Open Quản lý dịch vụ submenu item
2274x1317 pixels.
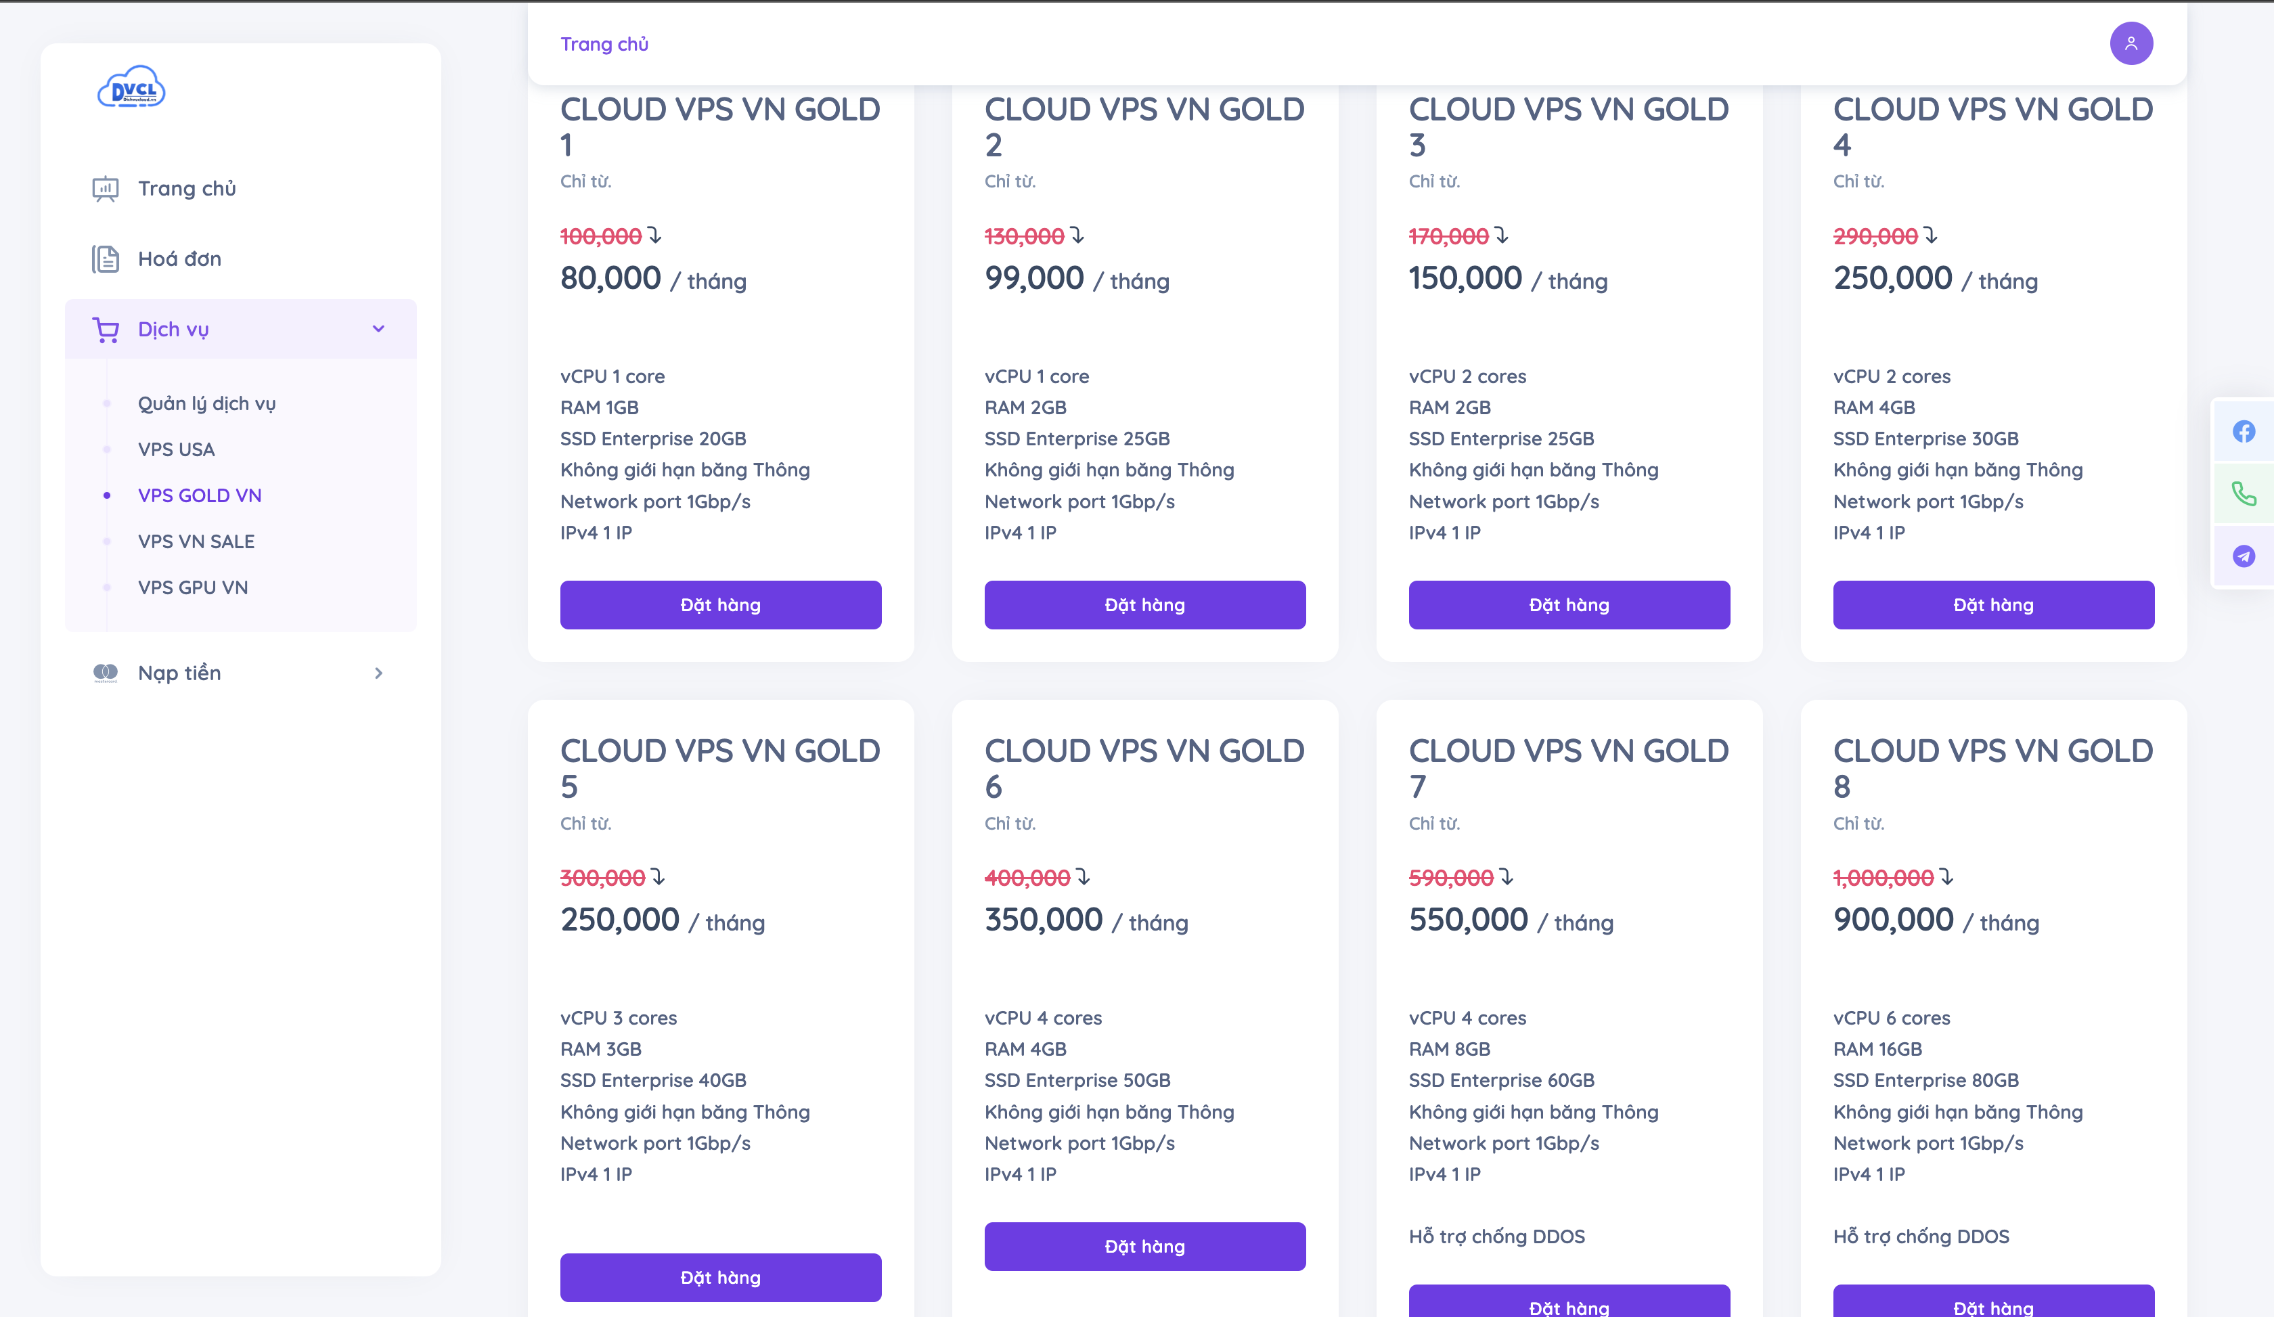pyautogui.click(x=206, y=403)
